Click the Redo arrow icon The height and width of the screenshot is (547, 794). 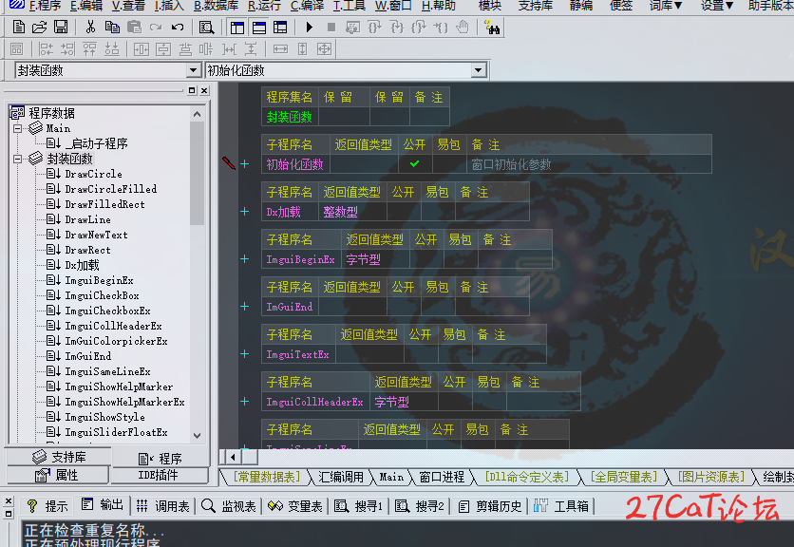[x=156, y=27]
